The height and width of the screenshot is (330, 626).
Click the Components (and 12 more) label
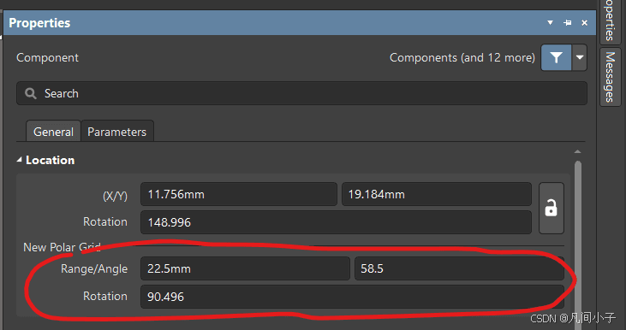pos(462,58)
